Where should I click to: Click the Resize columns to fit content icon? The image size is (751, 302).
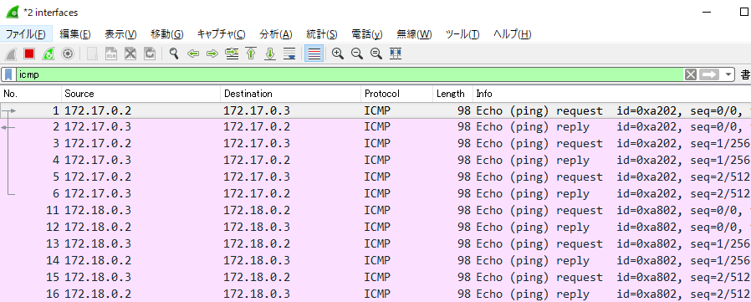click(395, 54)
